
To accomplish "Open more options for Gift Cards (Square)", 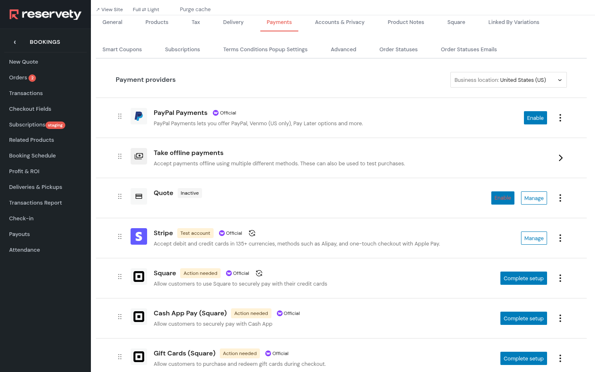I will coord(560,358).
